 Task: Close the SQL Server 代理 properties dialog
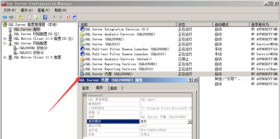coord(196,80)
